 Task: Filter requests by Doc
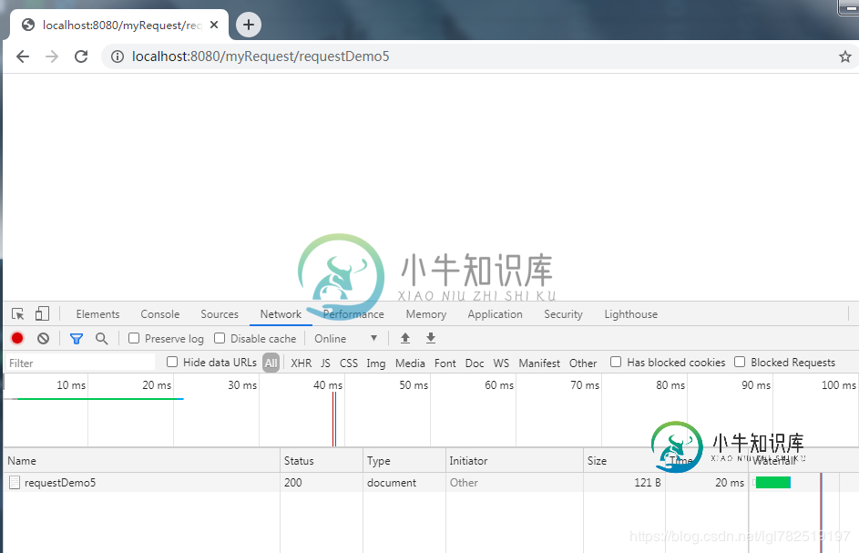475,363
